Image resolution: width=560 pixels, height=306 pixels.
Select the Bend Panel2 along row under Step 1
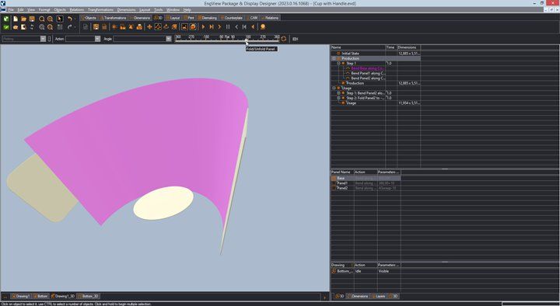(367, 78)
